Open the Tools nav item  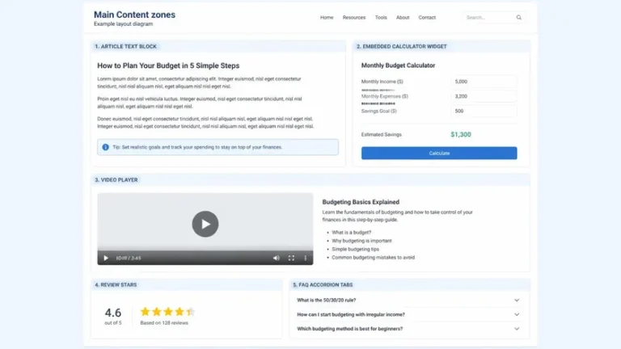pyautogui.click(x=381, y=18)
